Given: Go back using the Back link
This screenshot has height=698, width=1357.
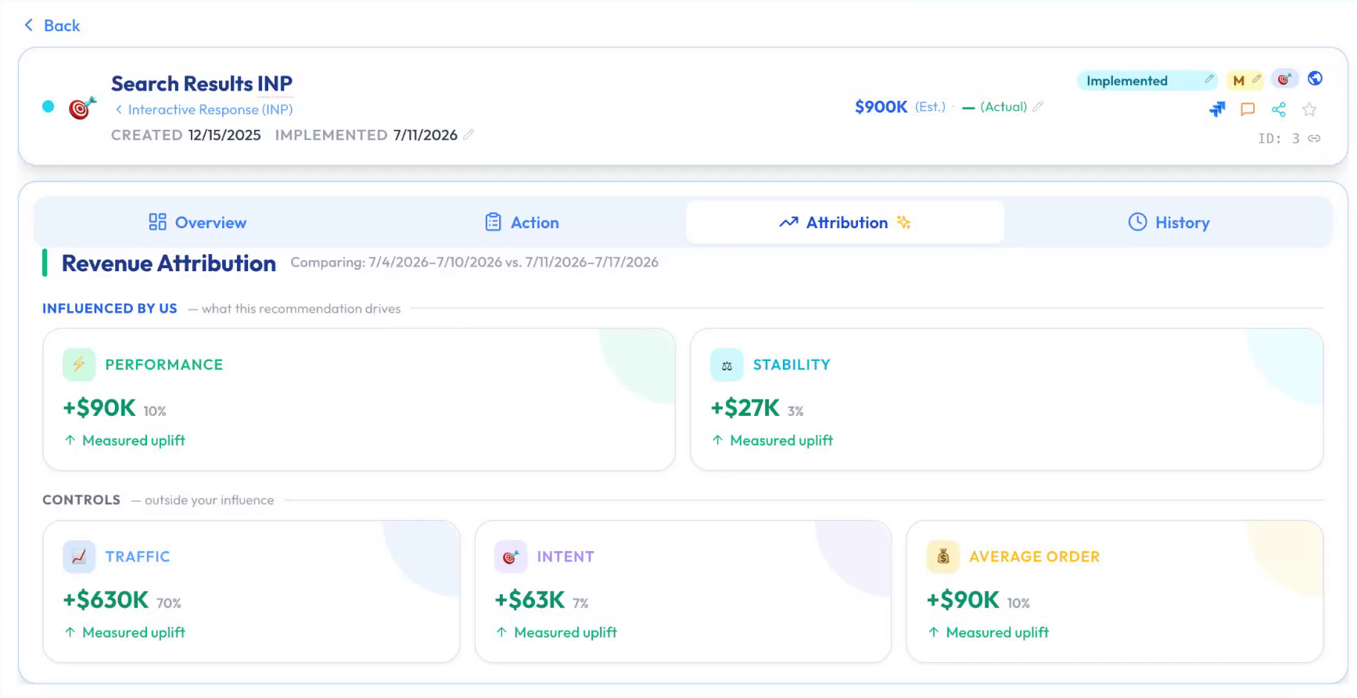Looking at the screenshot, I should (x=52, y=26).
